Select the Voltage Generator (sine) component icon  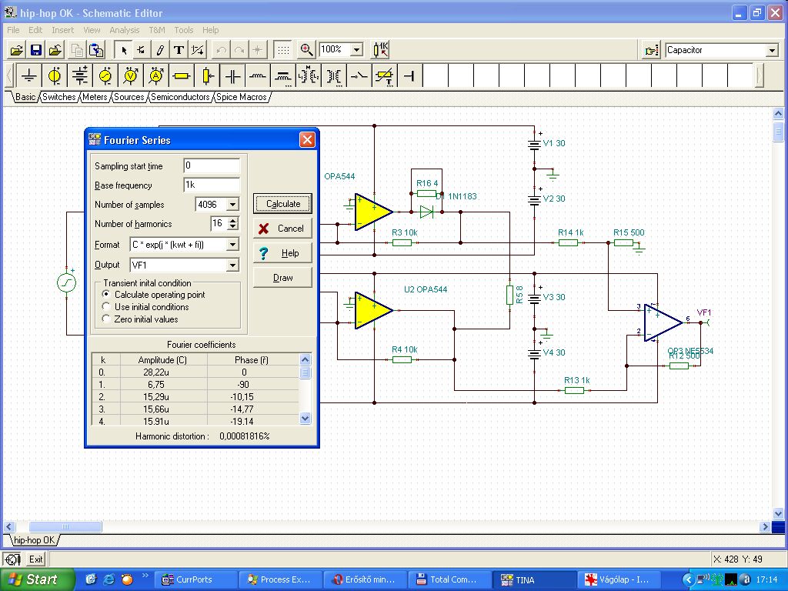click(105, 76)
